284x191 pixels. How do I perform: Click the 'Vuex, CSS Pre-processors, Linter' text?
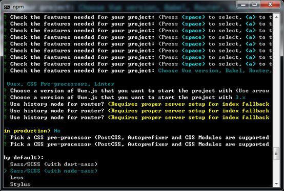tap(60, 84)
